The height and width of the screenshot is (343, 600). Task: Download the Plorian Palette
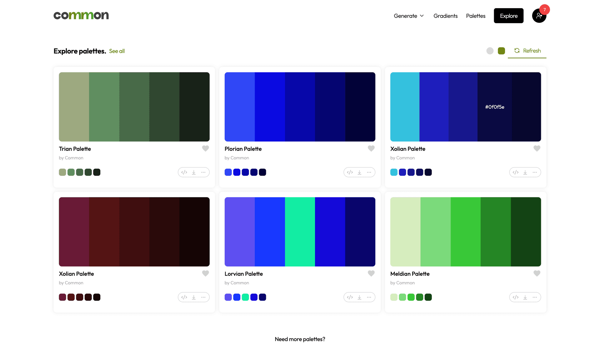(x=359, y=172)
